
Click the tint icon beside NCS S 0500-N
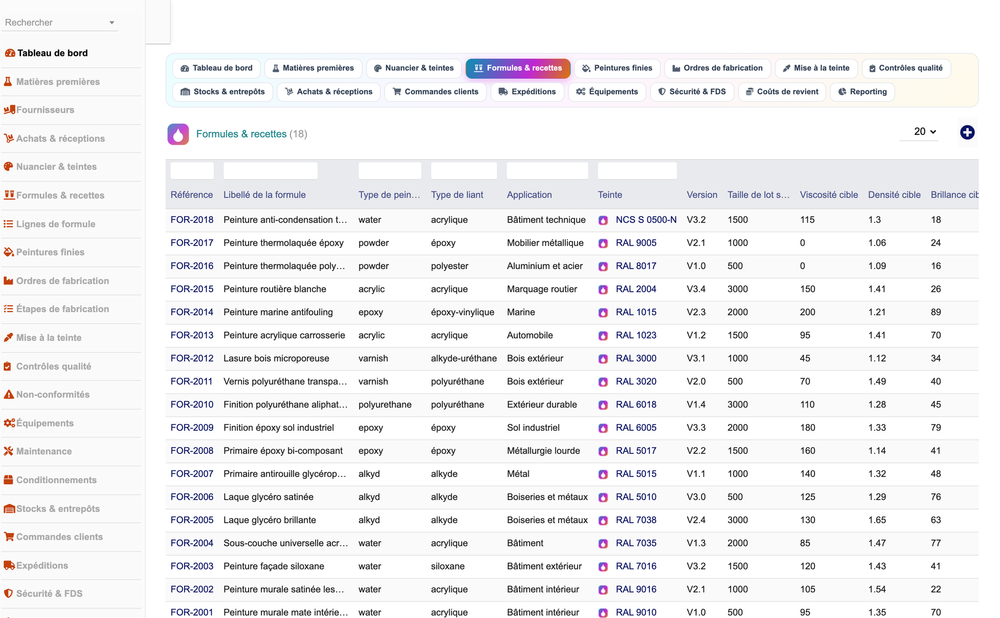603,220
